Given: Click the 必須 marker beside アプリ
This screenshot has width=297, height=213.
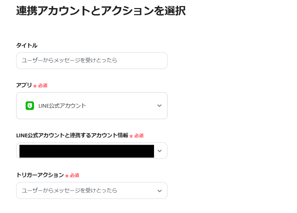Looking at the screenshot, I should point(43,86).
